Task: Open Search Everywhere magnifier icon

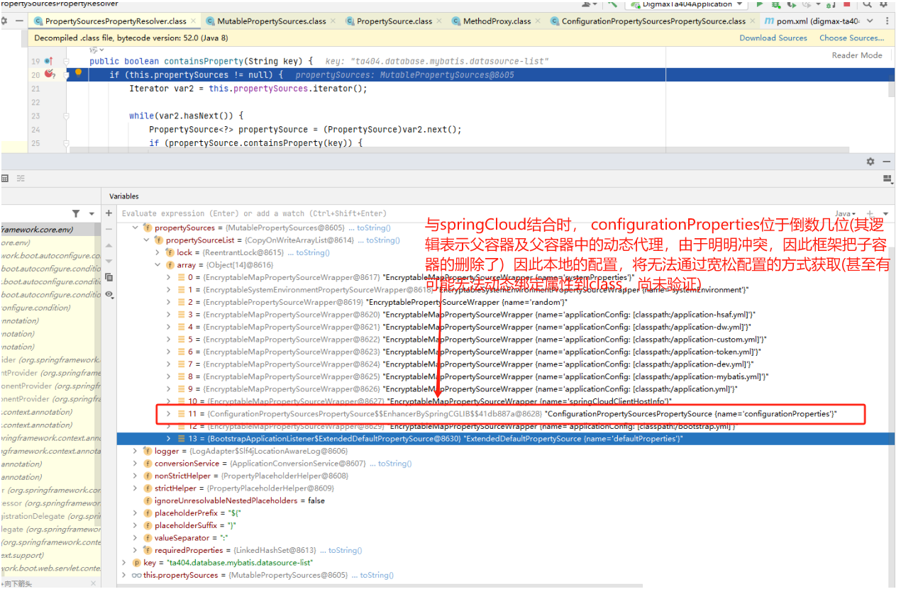Action: (x=867, y=4)
